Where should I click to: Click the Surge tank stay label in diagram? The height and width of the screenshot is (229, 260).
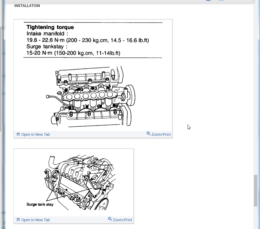(x=40, y=204)
